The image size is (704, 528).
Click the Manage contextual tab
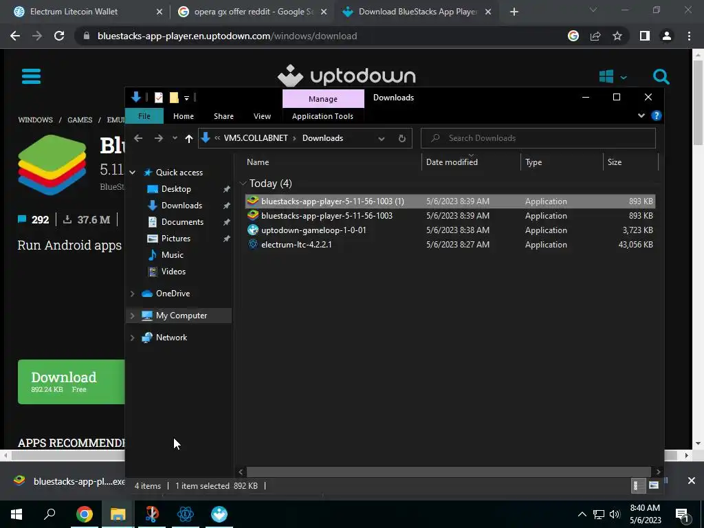pyautogui.click(x=323, y=99)
